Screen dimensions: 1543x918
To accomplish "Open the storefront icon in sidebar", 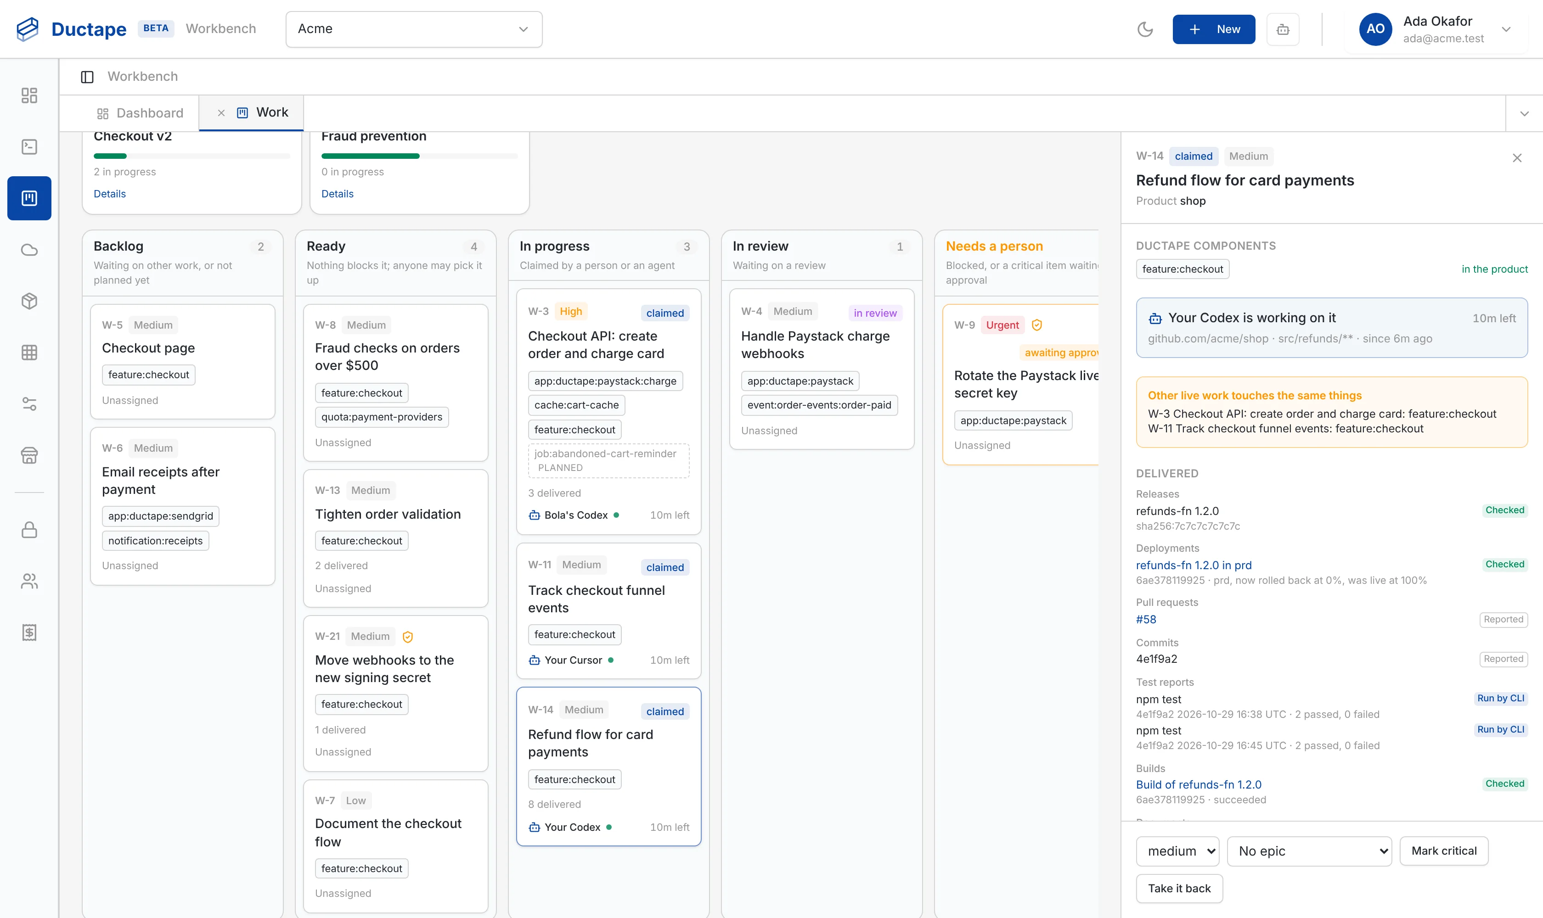I will coord(29,456).
